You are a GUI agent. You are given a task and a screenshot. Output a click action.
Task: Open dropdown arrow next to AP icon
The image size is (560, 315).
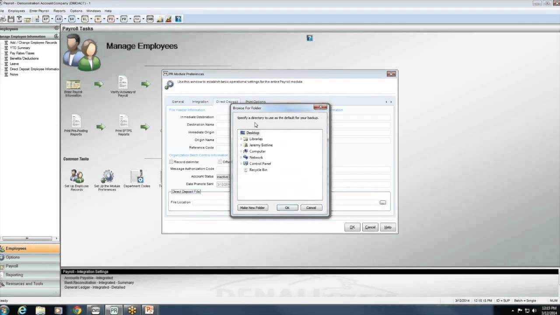point(52,19)
